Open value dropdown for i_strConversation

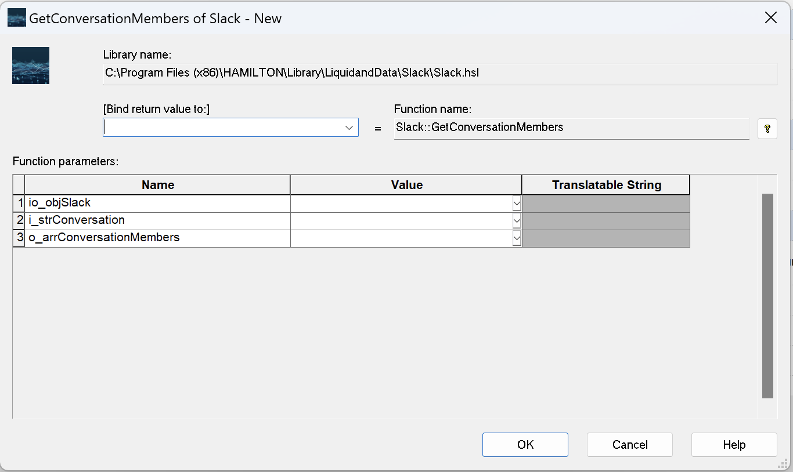517,221
